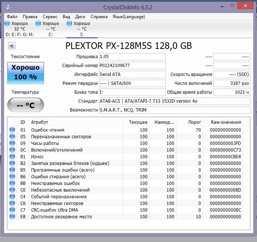Select the disk I: tab
257x242 pixels.
[82, 29]
